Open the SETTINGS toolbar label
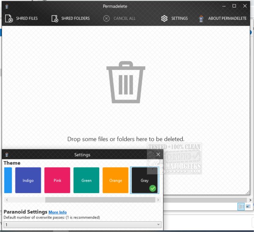254x232 pixels. [179, 18]
